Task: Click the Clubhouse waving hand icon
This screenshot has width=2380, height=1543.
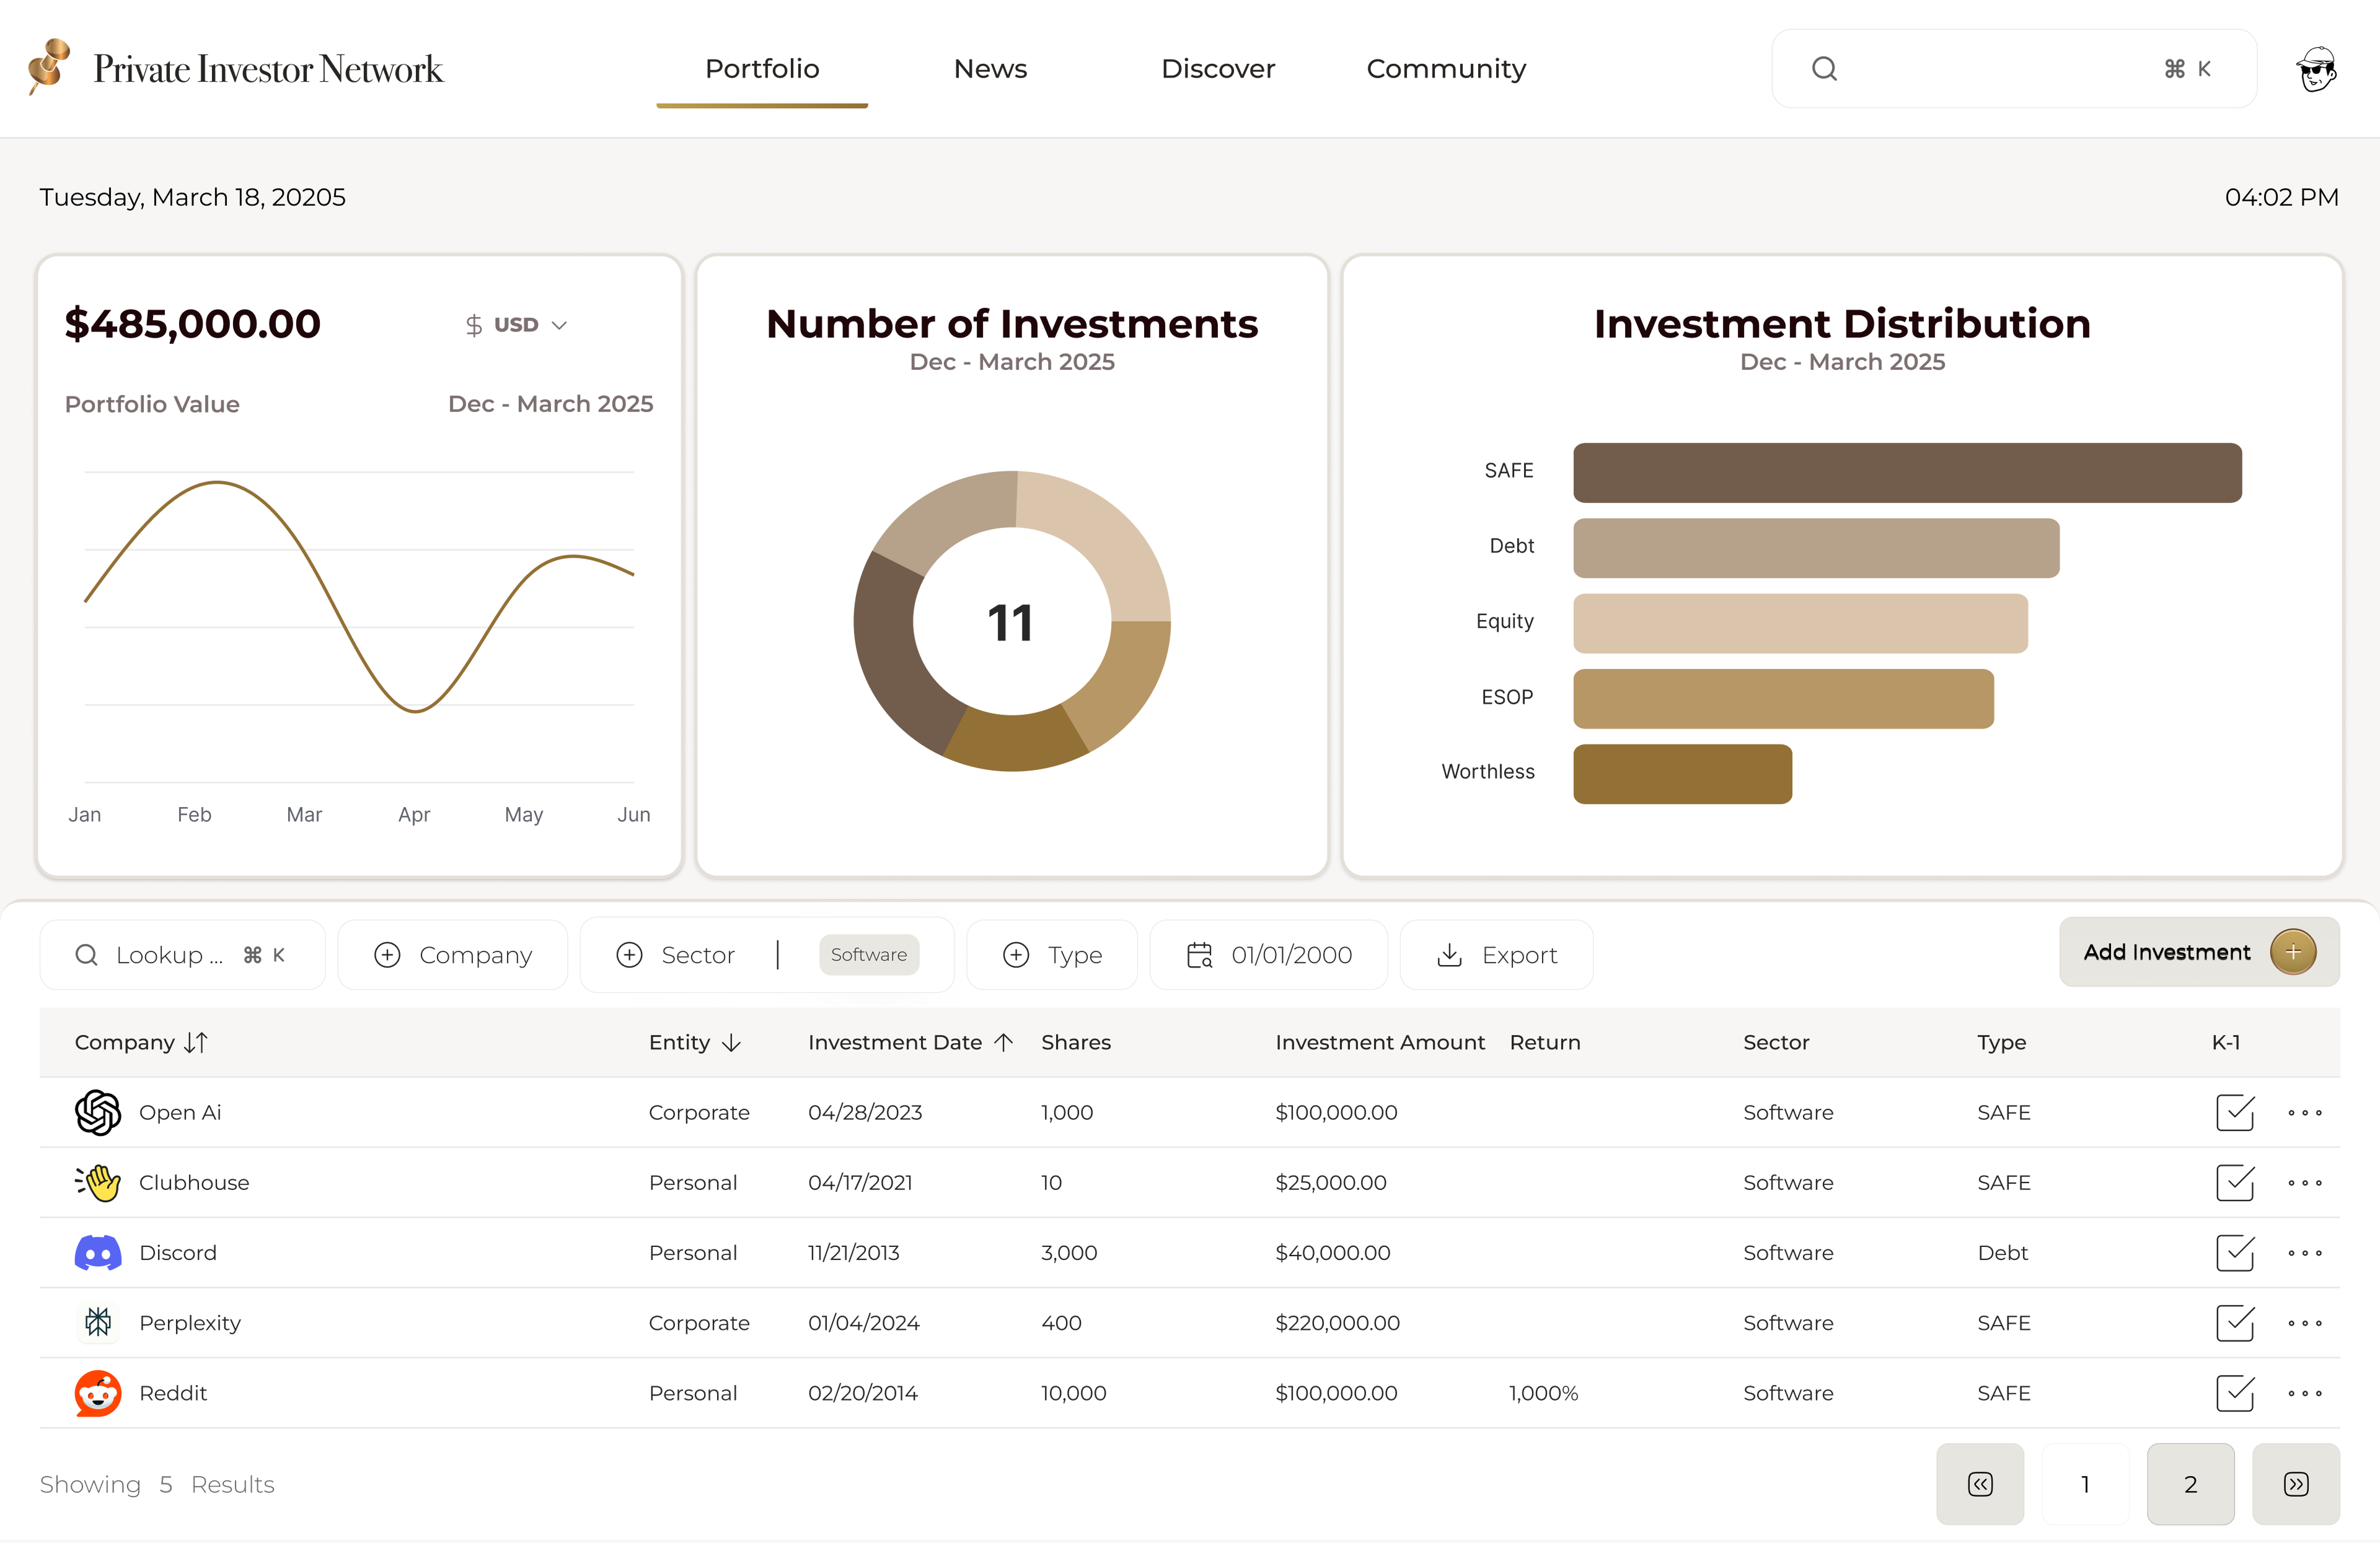Action: click(98, 1182)
